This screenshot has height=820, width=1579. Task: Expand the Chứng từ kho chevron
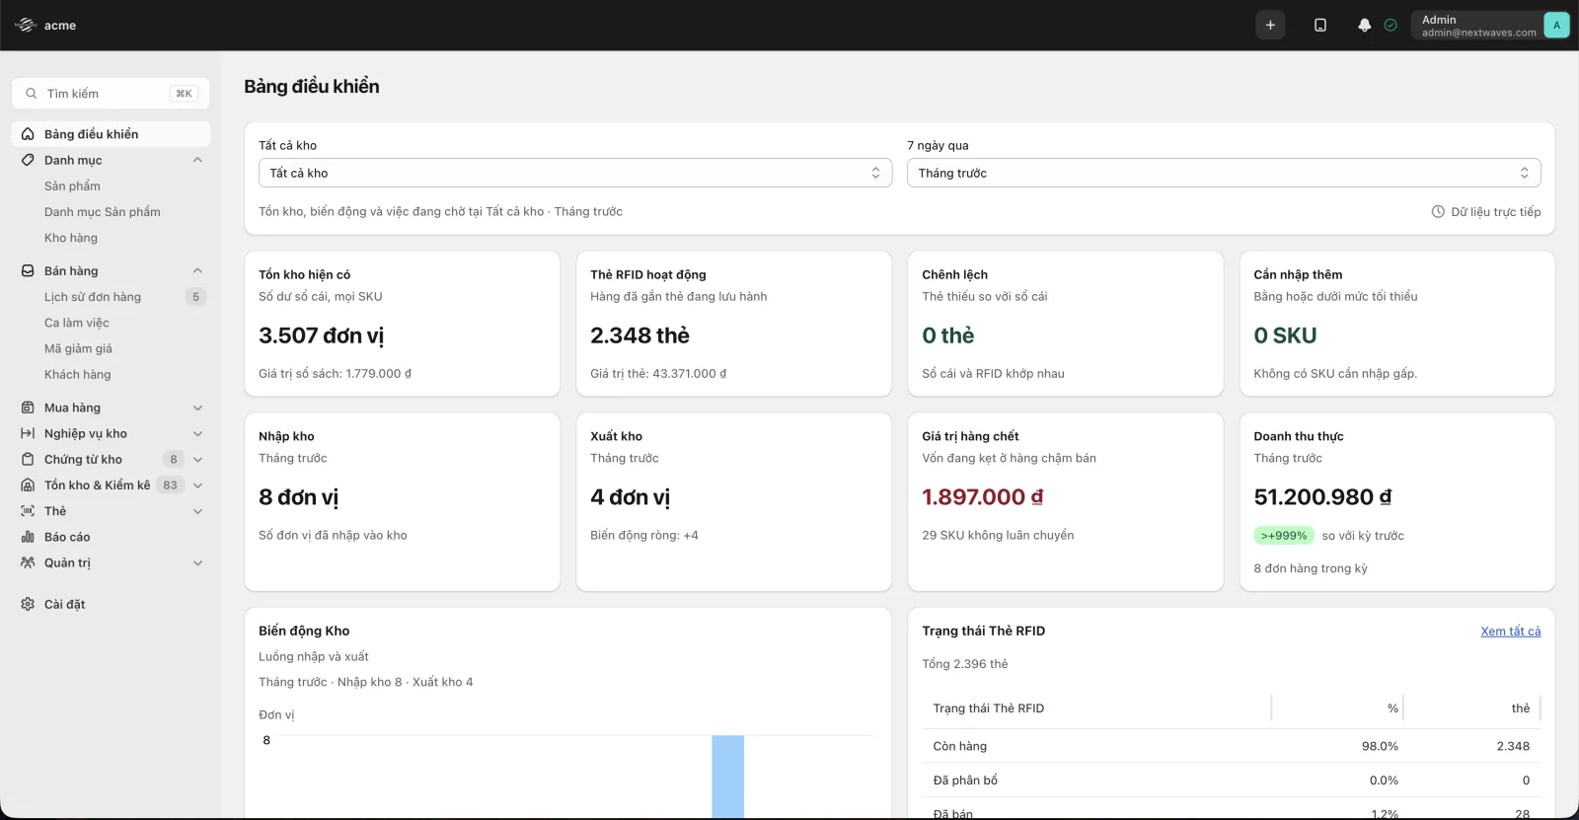(197, 460)
